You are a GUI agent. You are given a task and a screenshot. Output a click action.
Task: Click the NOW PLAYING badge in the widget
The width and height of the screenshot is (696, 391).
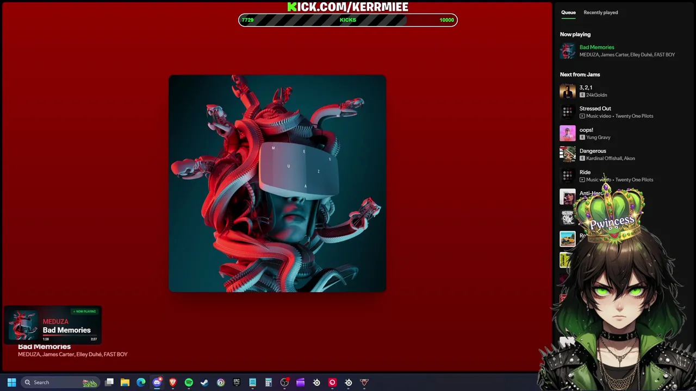tap(84, 312)
